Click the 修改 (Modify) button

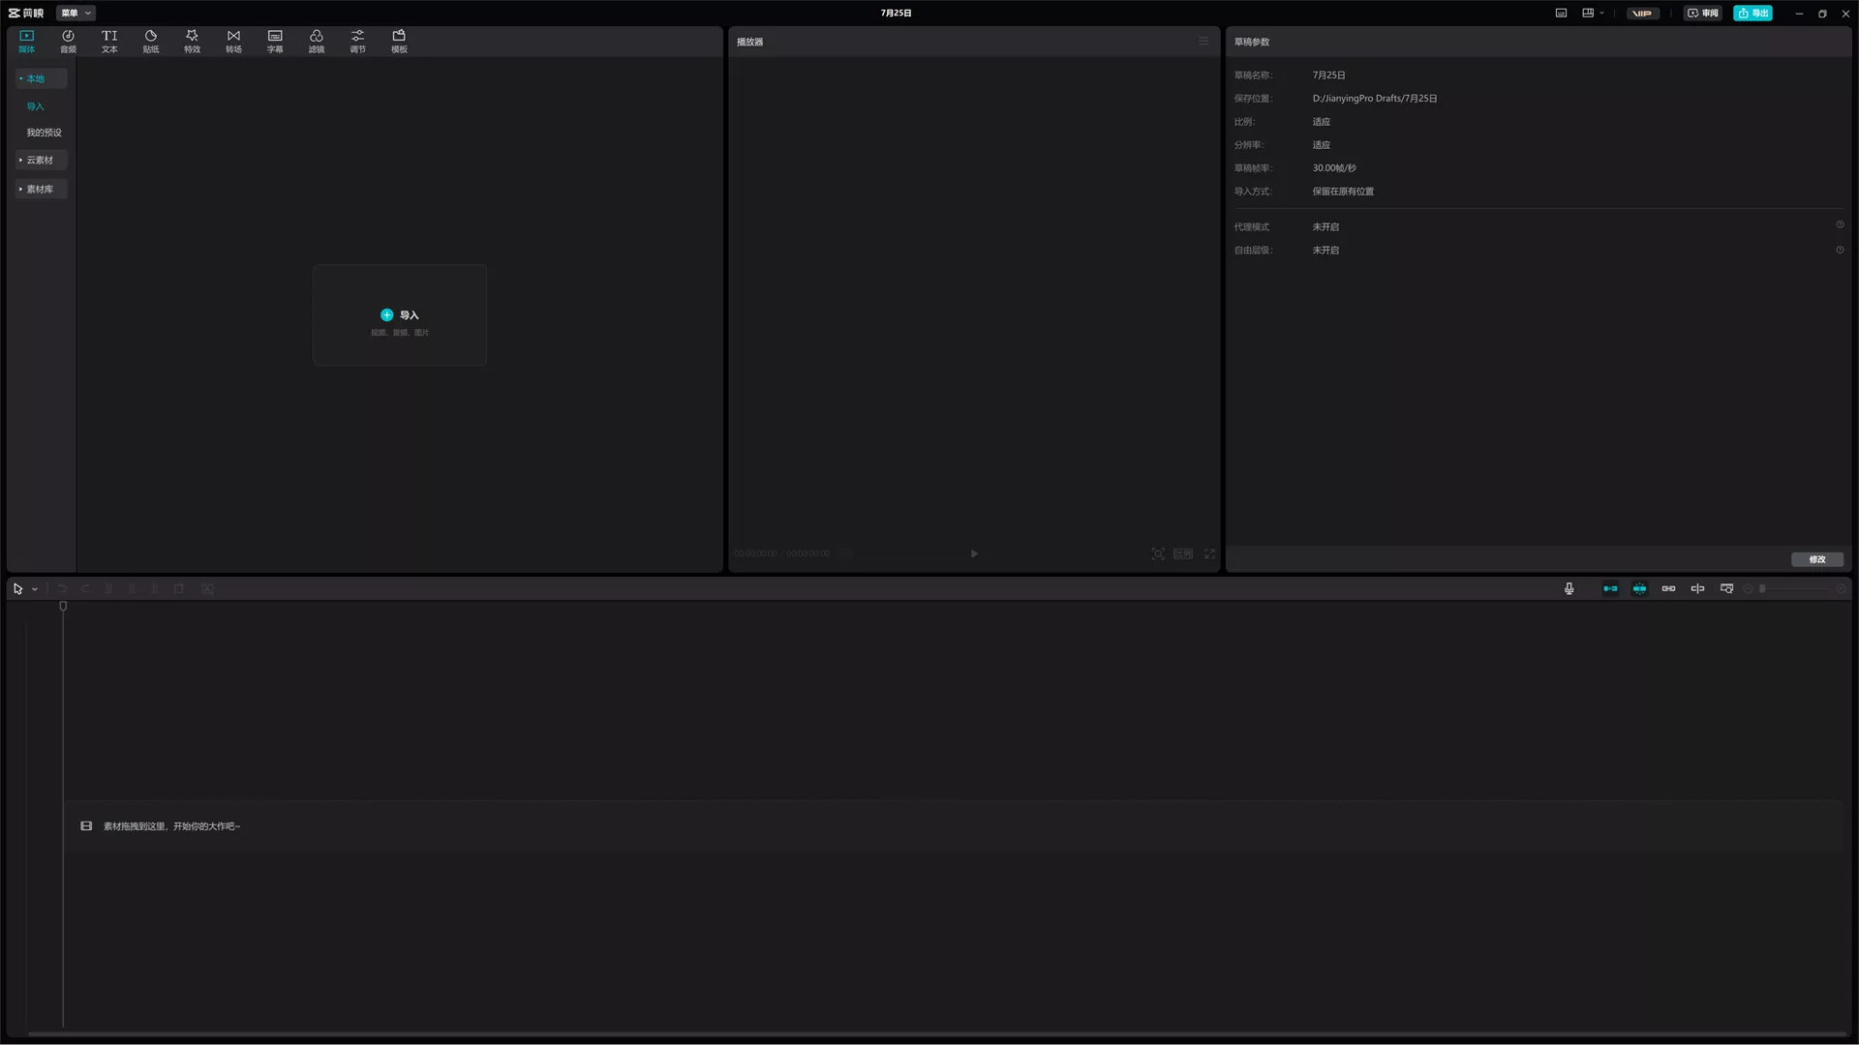(x=1816, y=559)
